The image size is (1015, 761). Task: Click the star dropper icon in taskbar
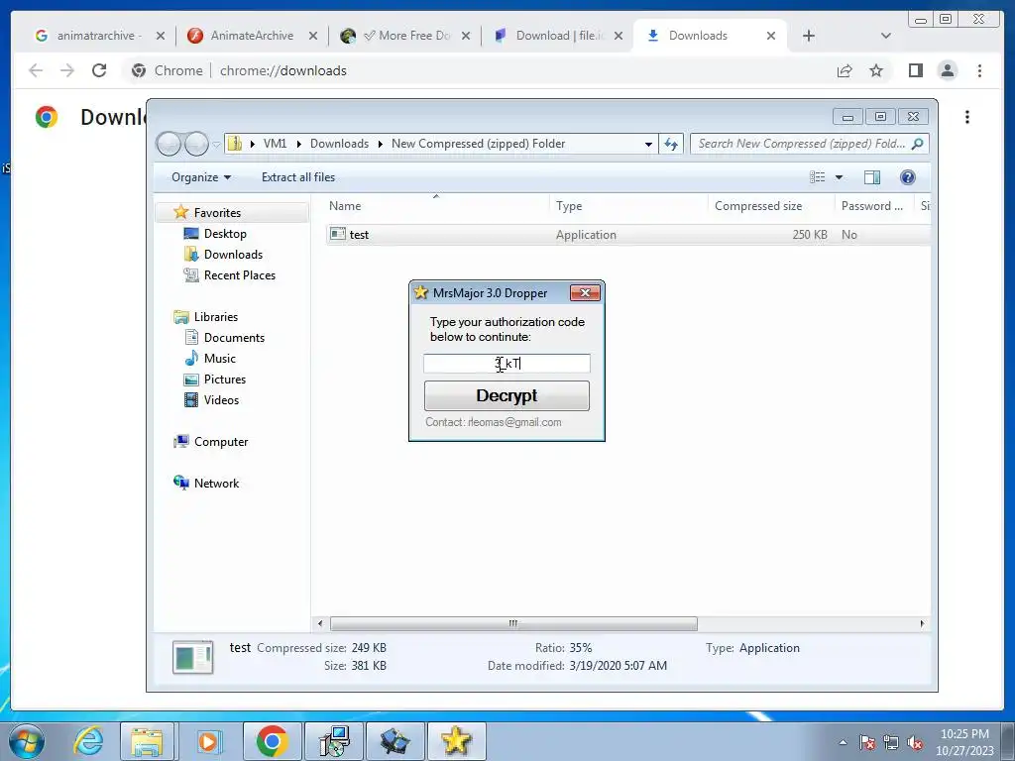pyautogui.click(x=456, y=741)
